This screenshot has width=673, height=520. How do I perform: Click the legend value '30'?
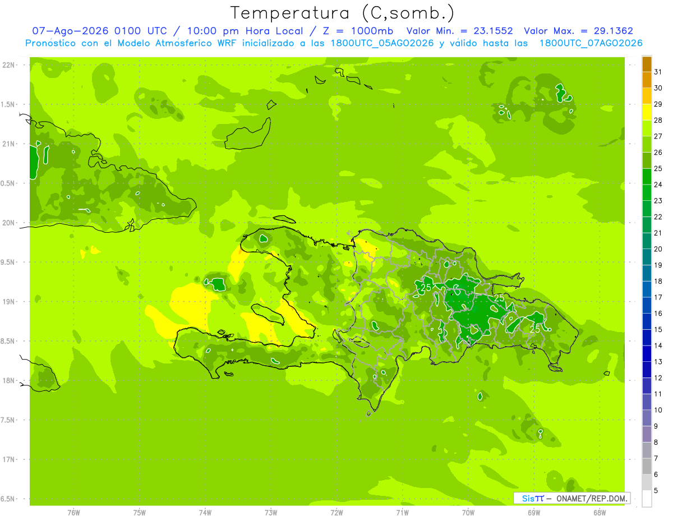658,88
